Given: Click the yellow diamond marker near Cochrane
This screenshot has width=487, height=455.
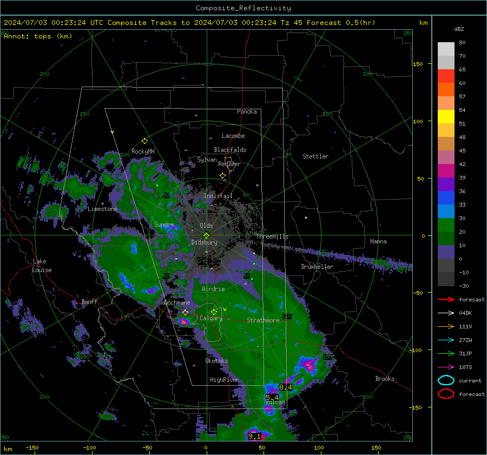Looking at the screenshot, I should coord(185,312).
